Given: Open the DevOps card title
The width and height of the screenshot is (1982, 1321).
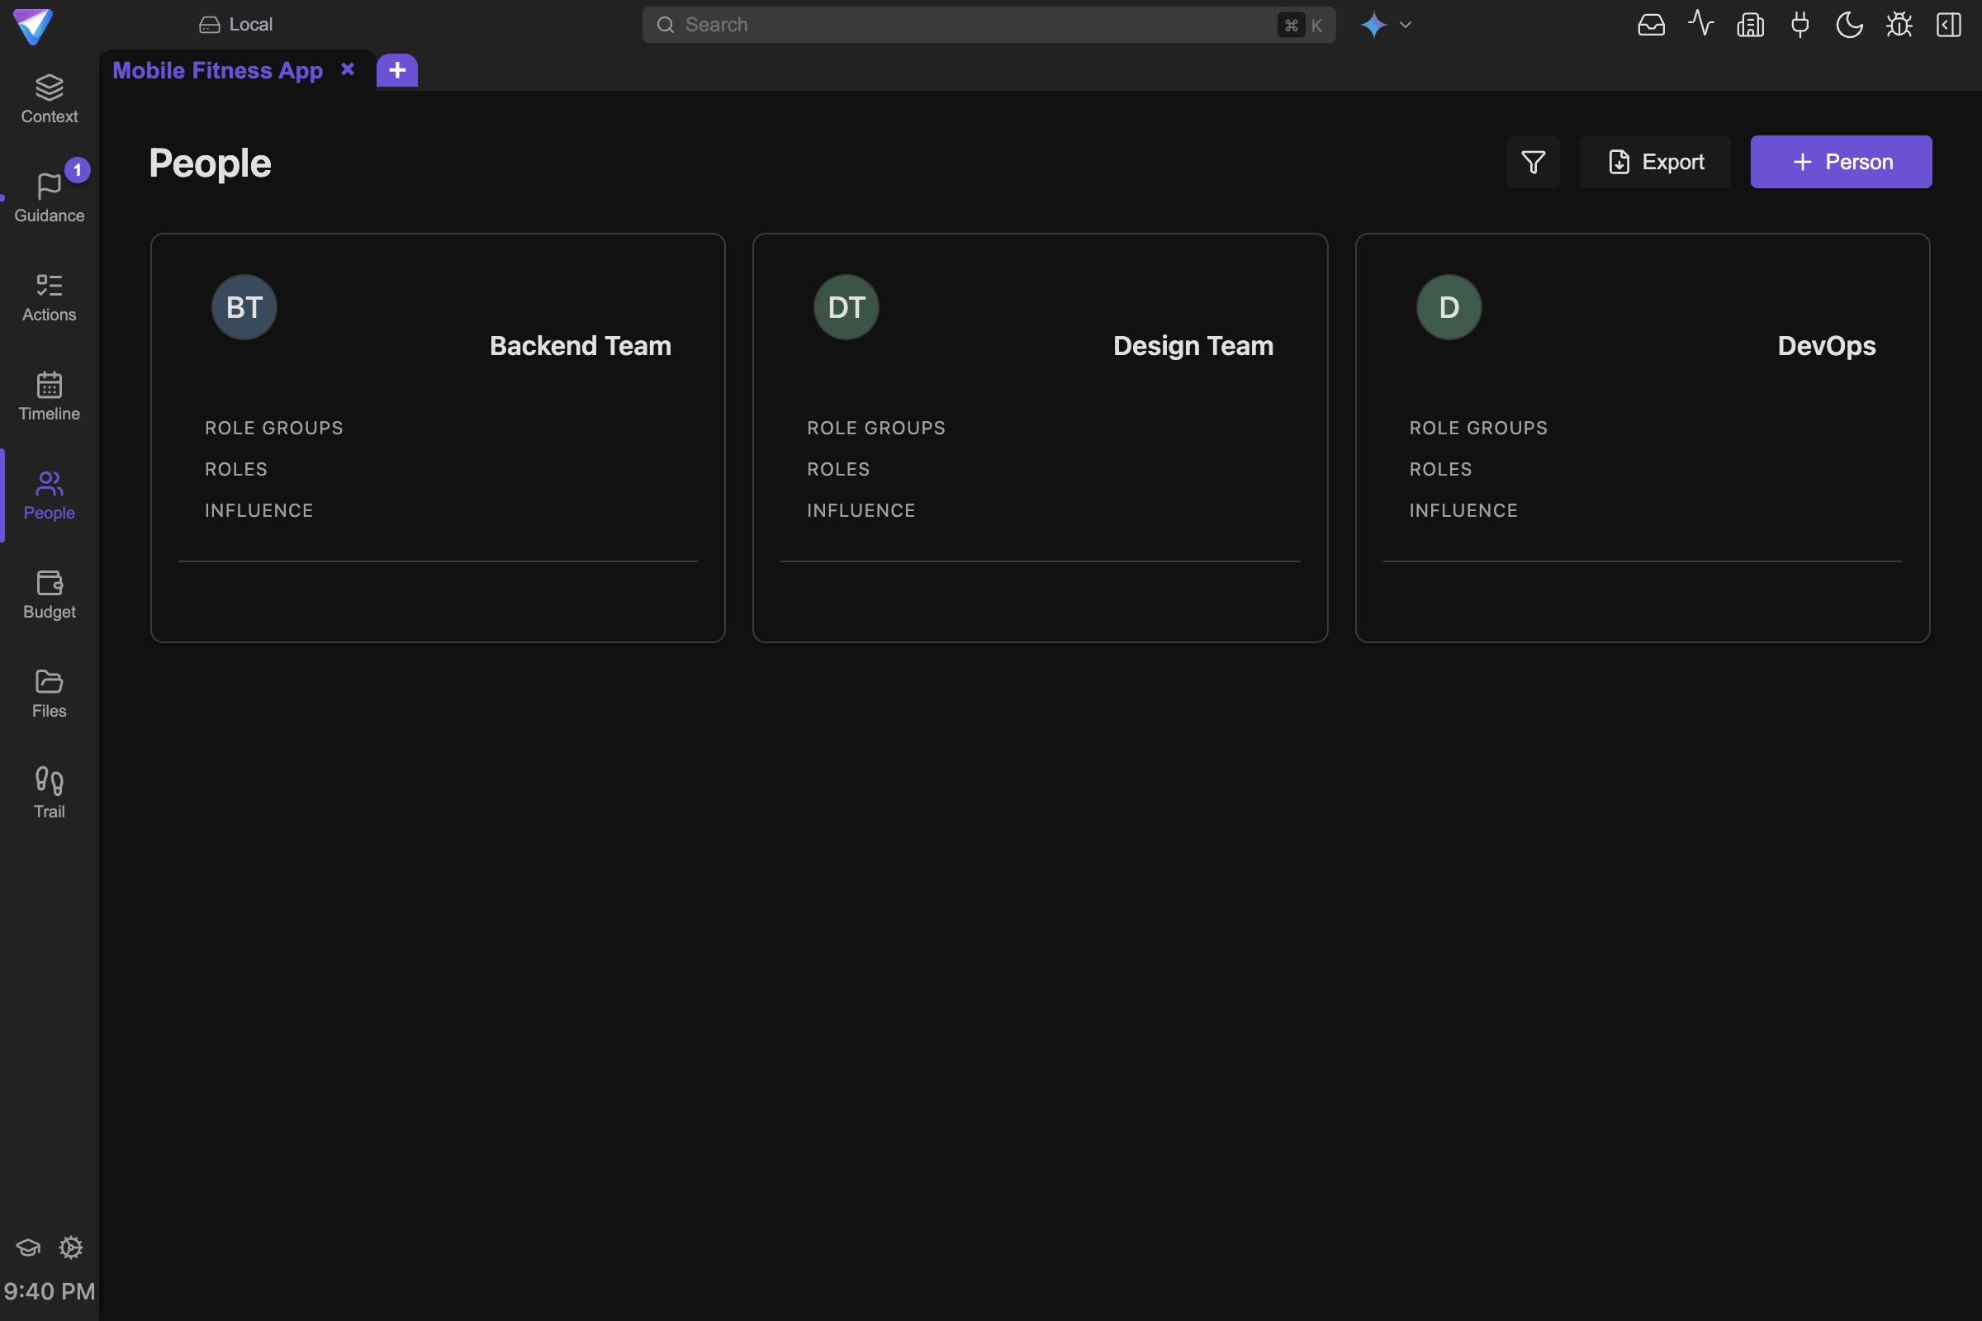Looking at the screenshot, I should (1826, 345).
